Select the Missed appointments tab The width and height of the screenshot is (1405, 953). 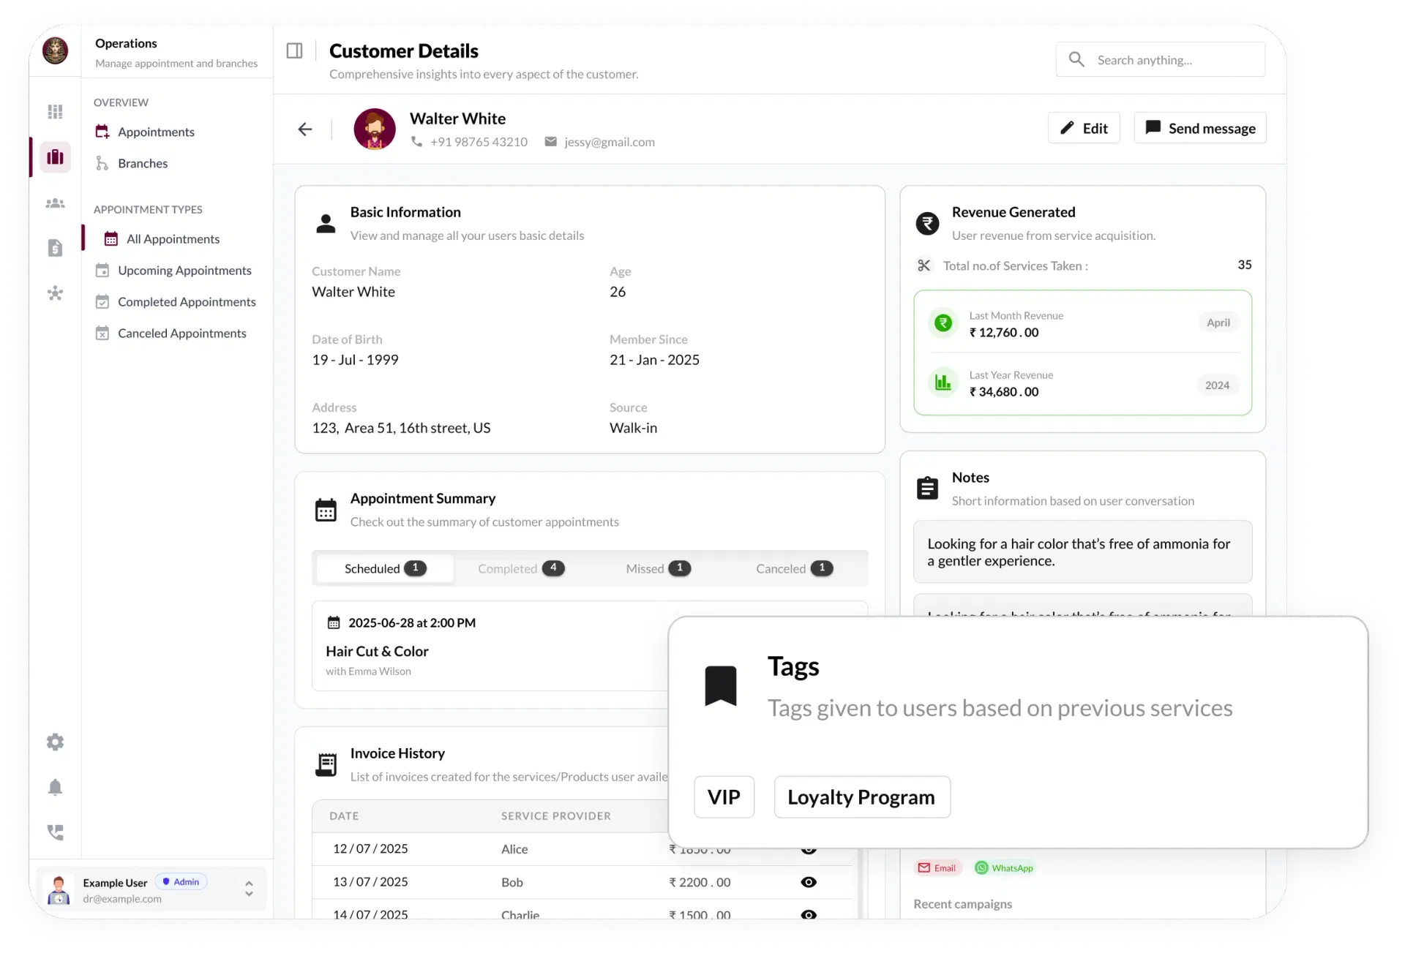[658, 568]
